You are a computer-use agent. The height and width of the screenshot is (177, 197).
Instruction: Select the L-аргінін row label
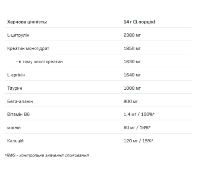tap(16, 75)
